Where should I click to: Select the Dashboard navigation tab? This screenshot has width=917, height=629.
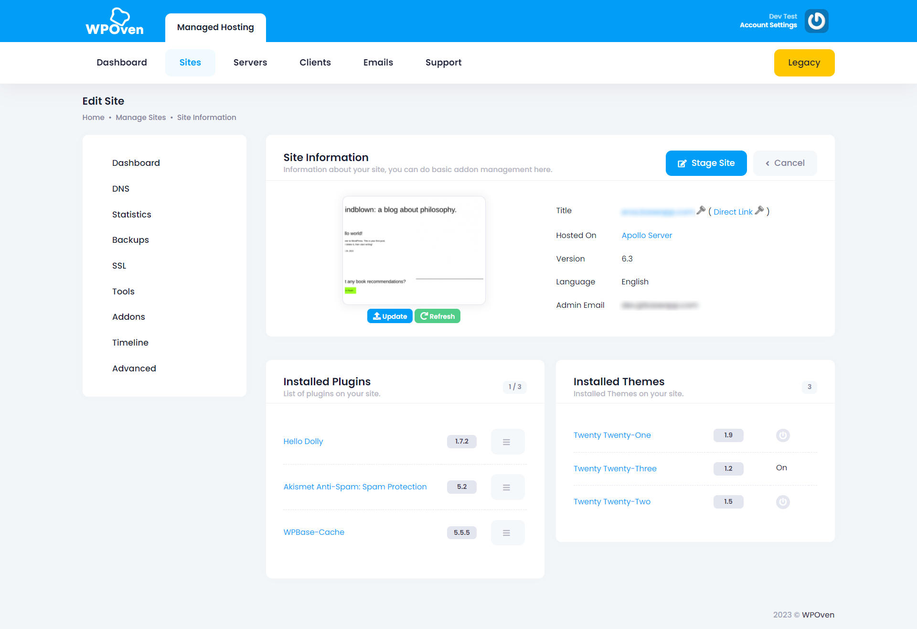pos(121,63)
